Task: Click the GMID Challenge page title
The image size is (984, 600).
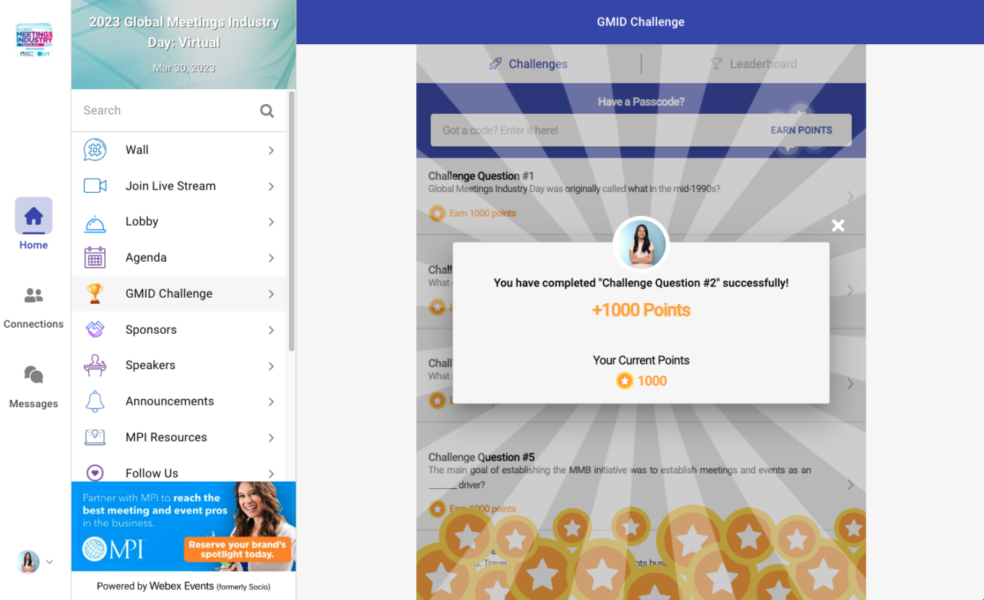Action: pos(640,22)
